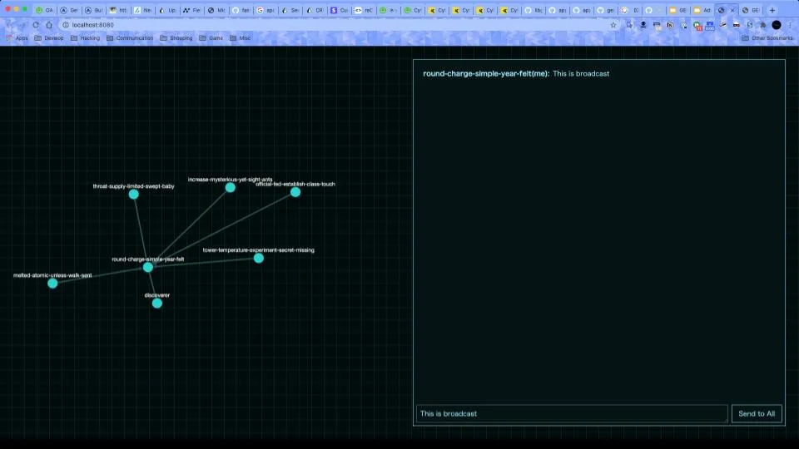
Task: Open a new browser tab
Action: 772,10
